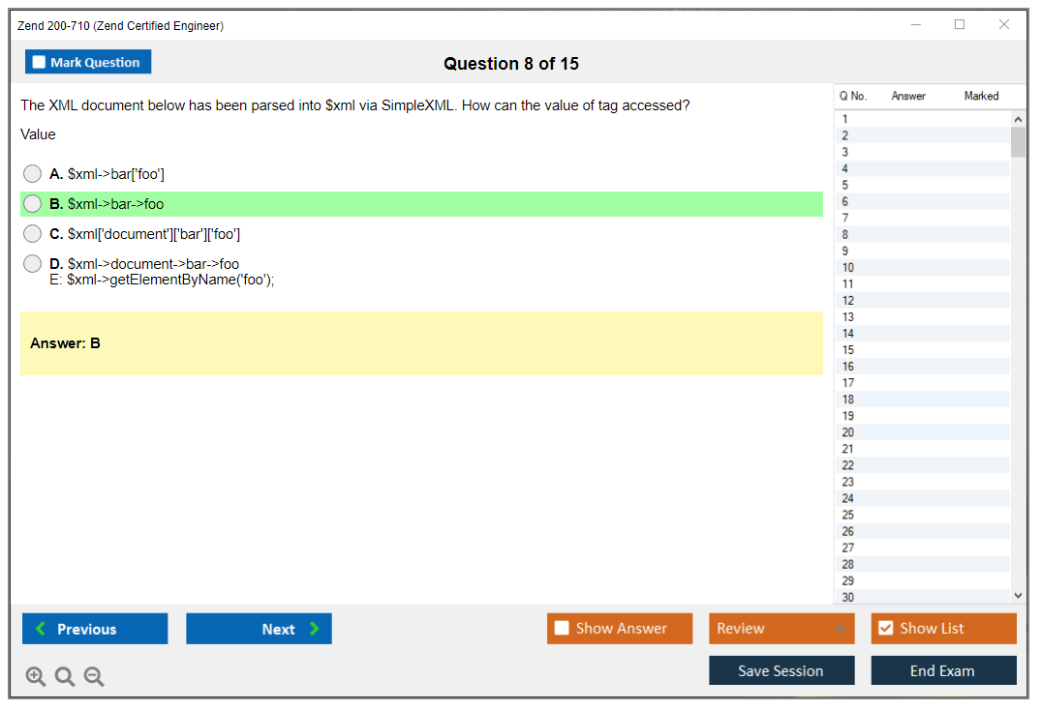Choose option B $xml->bar->foo

33,204
